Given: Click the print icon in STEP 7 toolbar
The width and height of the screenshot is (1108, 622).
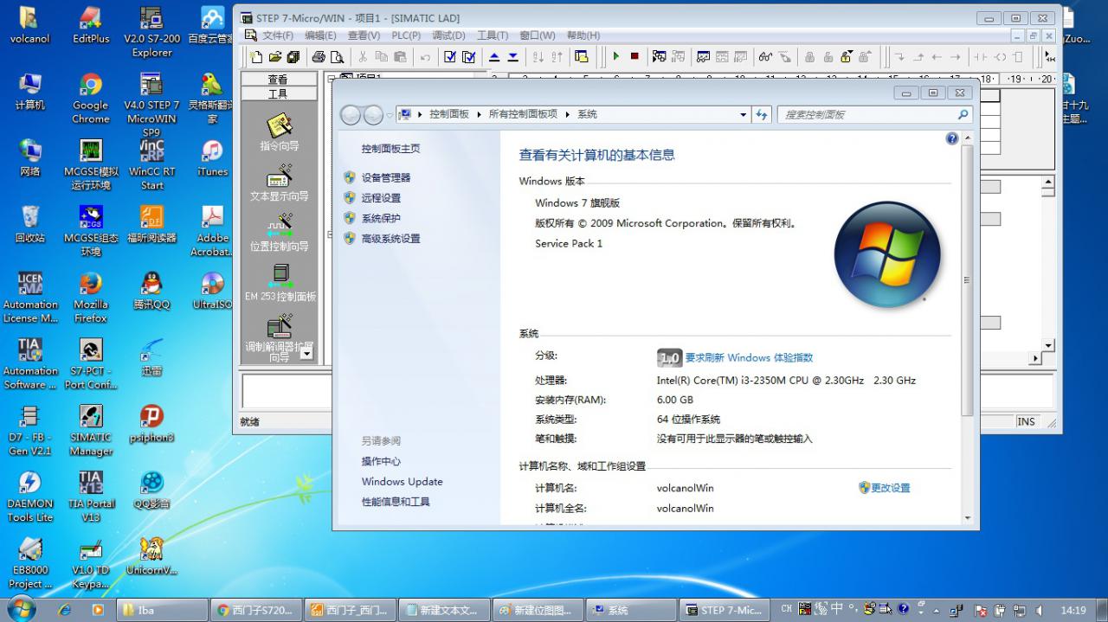Looking at the screenshot, I should pyautogui.click(x=319, y=56).
